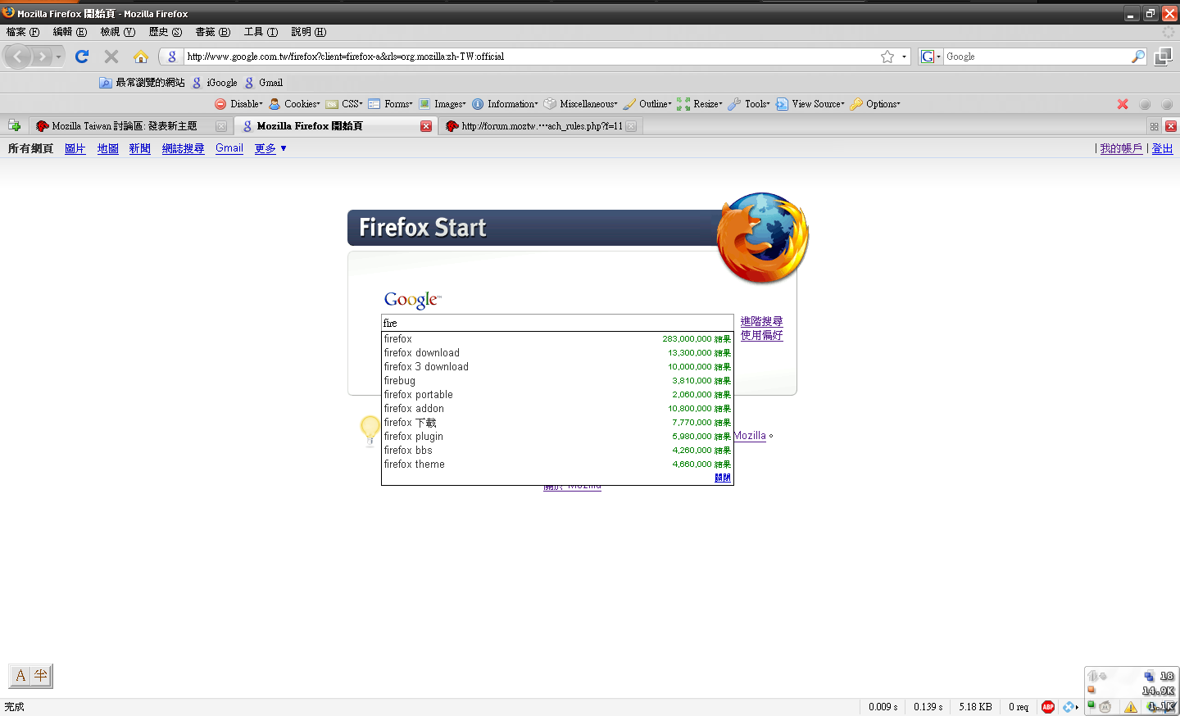The width and height of the screenshot is (1180, 716).
Task: Open the 新聞 link
Action: click(x=140, y=148)
